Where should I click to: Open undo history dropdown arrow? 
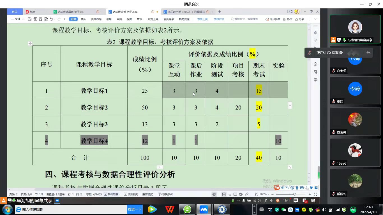click(55, 19)
